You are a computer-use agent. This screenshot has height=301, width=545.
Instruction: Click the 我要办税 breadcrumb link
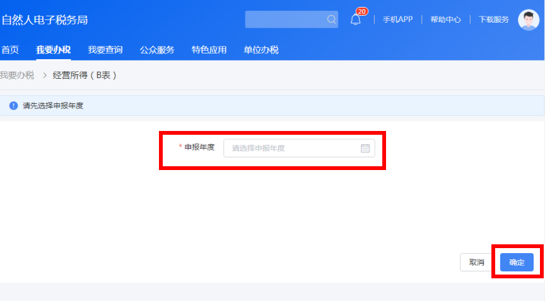click(16, 76)
